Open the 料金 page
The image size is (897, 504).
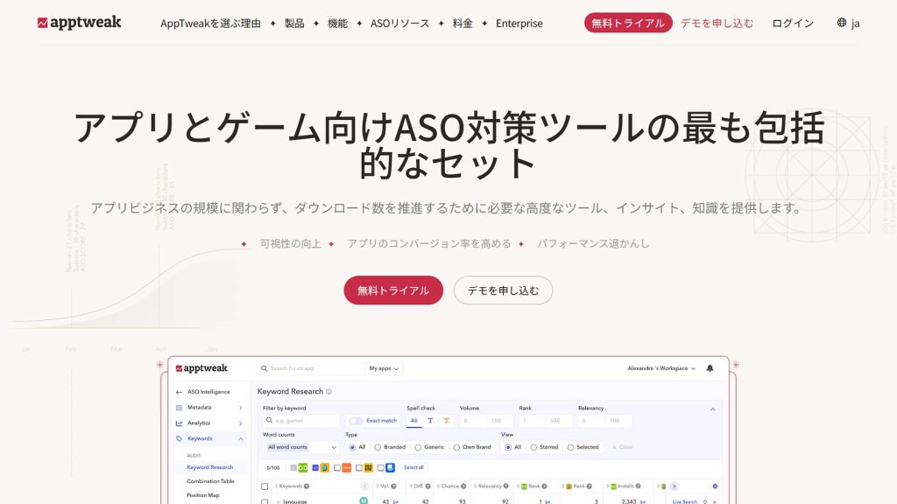463,24
